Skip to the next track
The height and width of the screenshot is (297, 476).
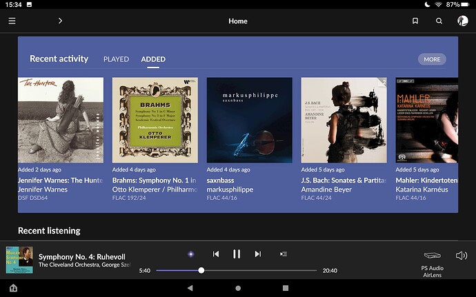pos(258,254)
